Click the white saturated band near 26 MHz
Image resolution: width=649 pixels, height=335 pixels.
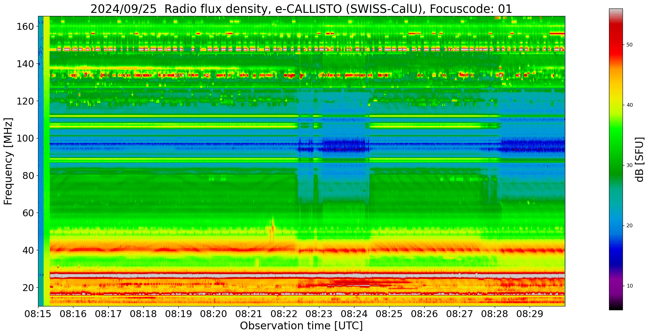coord(307,276)
